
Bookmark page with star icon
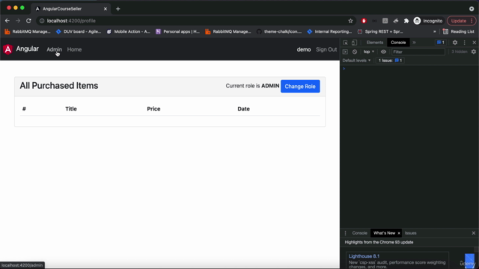tap(350, 21)
